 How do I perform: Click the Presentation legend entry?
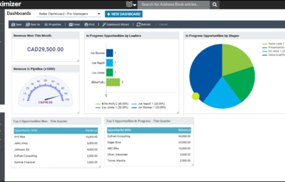[273, 47]
